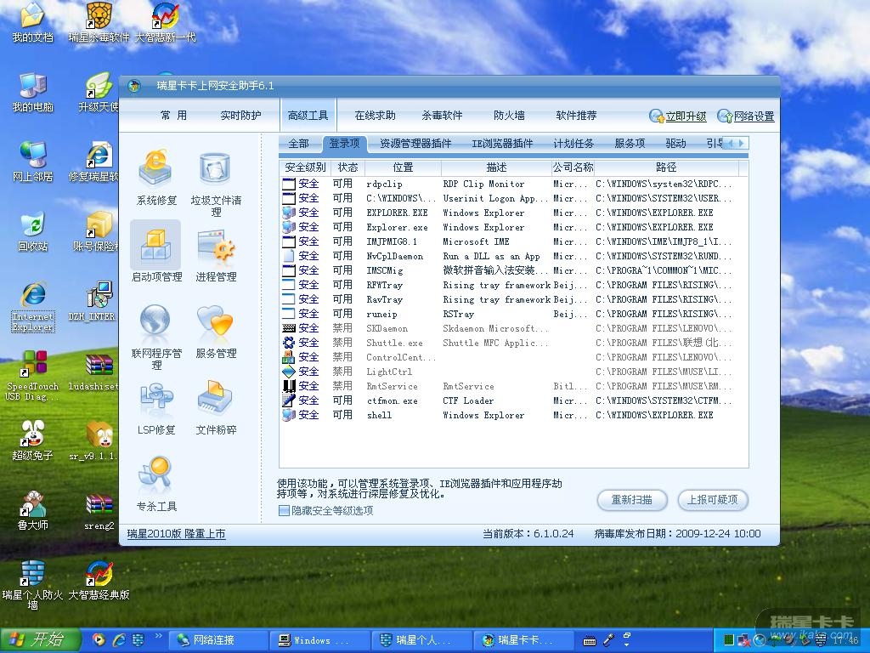The image size is (870, 653).
Task: Open 文件粉碎 file shredder
Action: click(x=216, y=407)
